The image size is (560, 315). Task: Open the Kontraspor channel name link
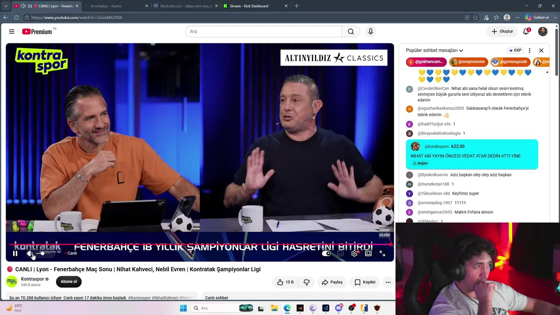(33, 279)
